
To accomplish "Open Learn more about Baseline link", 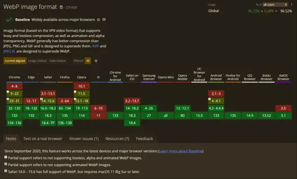I will [x=181, y=151].
